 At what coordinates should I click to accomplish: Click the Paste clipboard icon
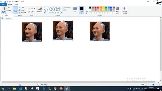pos(3,8)
